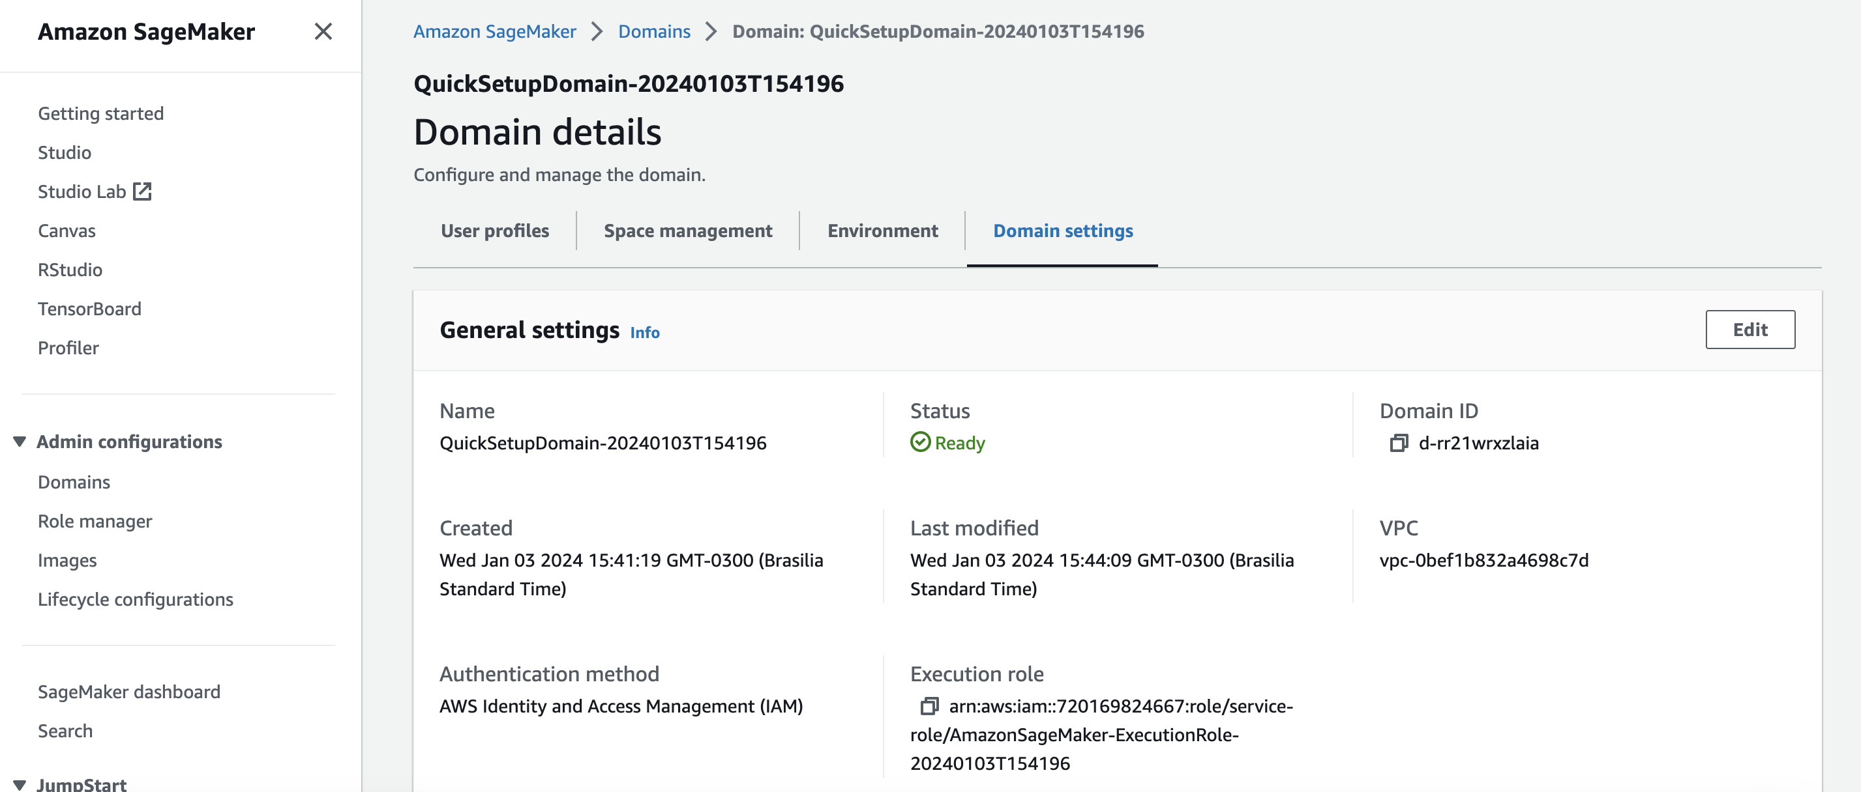Copy the Domain ID to clipboard
The width and height of the screenshot is (1861, 792).
pos(1398,443)
